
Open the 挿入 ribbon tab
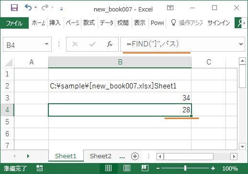tap(55, 23)
